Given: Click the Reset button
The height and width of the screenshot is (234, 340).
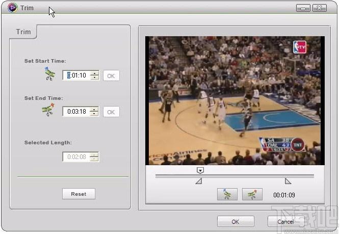Looking at the screenshot, I should click(x=79, y=194).
